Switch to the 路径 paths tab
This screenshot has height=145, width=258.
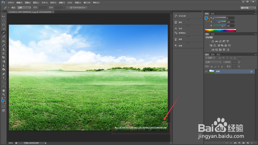pyautogui.click(x=219, y=55)
